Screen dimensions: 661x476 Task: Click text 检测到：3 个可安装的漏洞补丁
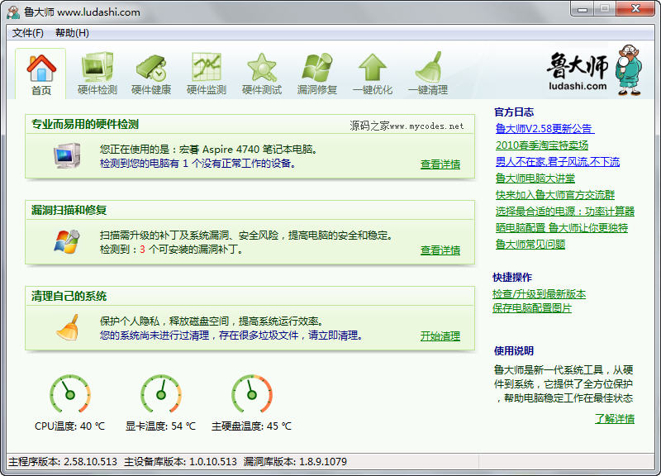pos(171,250)
